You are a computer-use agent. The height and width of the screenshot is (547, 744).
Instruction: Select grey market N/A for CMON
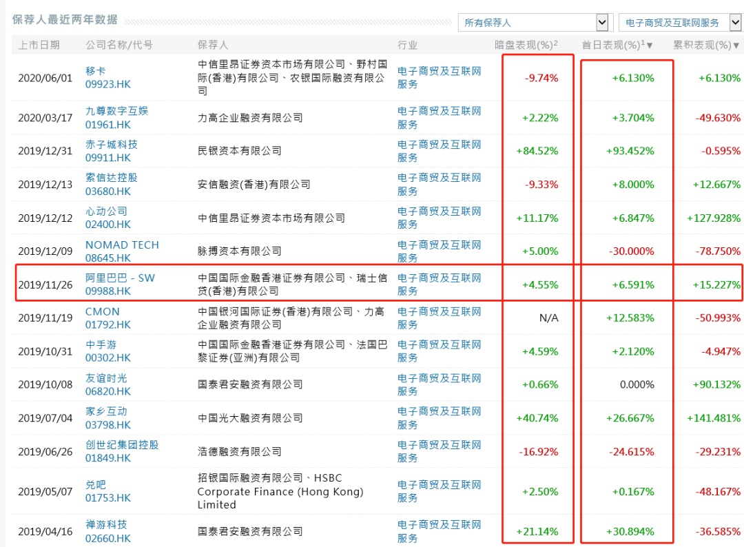click(x=549, y=318)
